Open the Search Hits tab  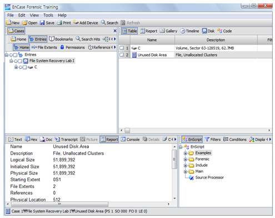(x=88, y=39)
